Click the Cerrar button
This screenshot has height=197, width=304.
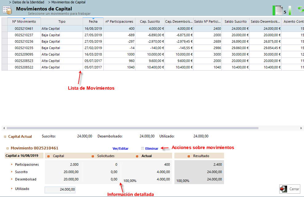point(290,189)
